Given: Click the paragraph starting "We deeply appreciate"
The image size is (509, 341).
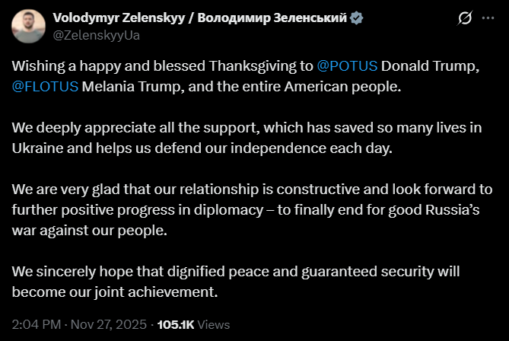Looking at the screenshot, I should tap(243, 139).
